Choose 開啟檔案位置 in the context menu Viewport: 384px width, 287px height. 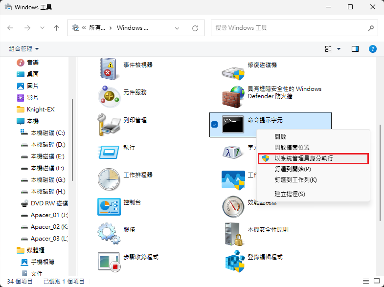pos(313,147)
